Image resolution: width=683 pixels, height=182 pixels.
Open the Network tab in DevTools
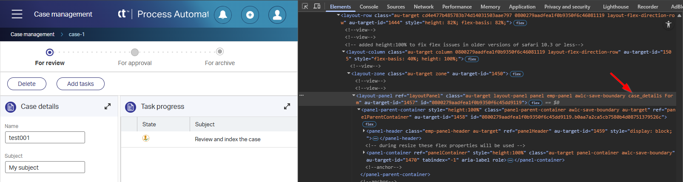coord(424,7)
